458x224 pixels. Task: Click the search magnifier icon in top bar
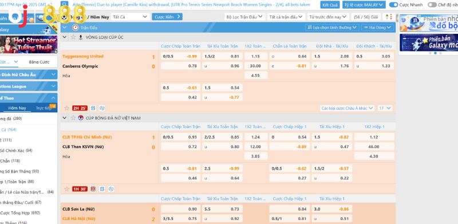(x=64, y=5)
